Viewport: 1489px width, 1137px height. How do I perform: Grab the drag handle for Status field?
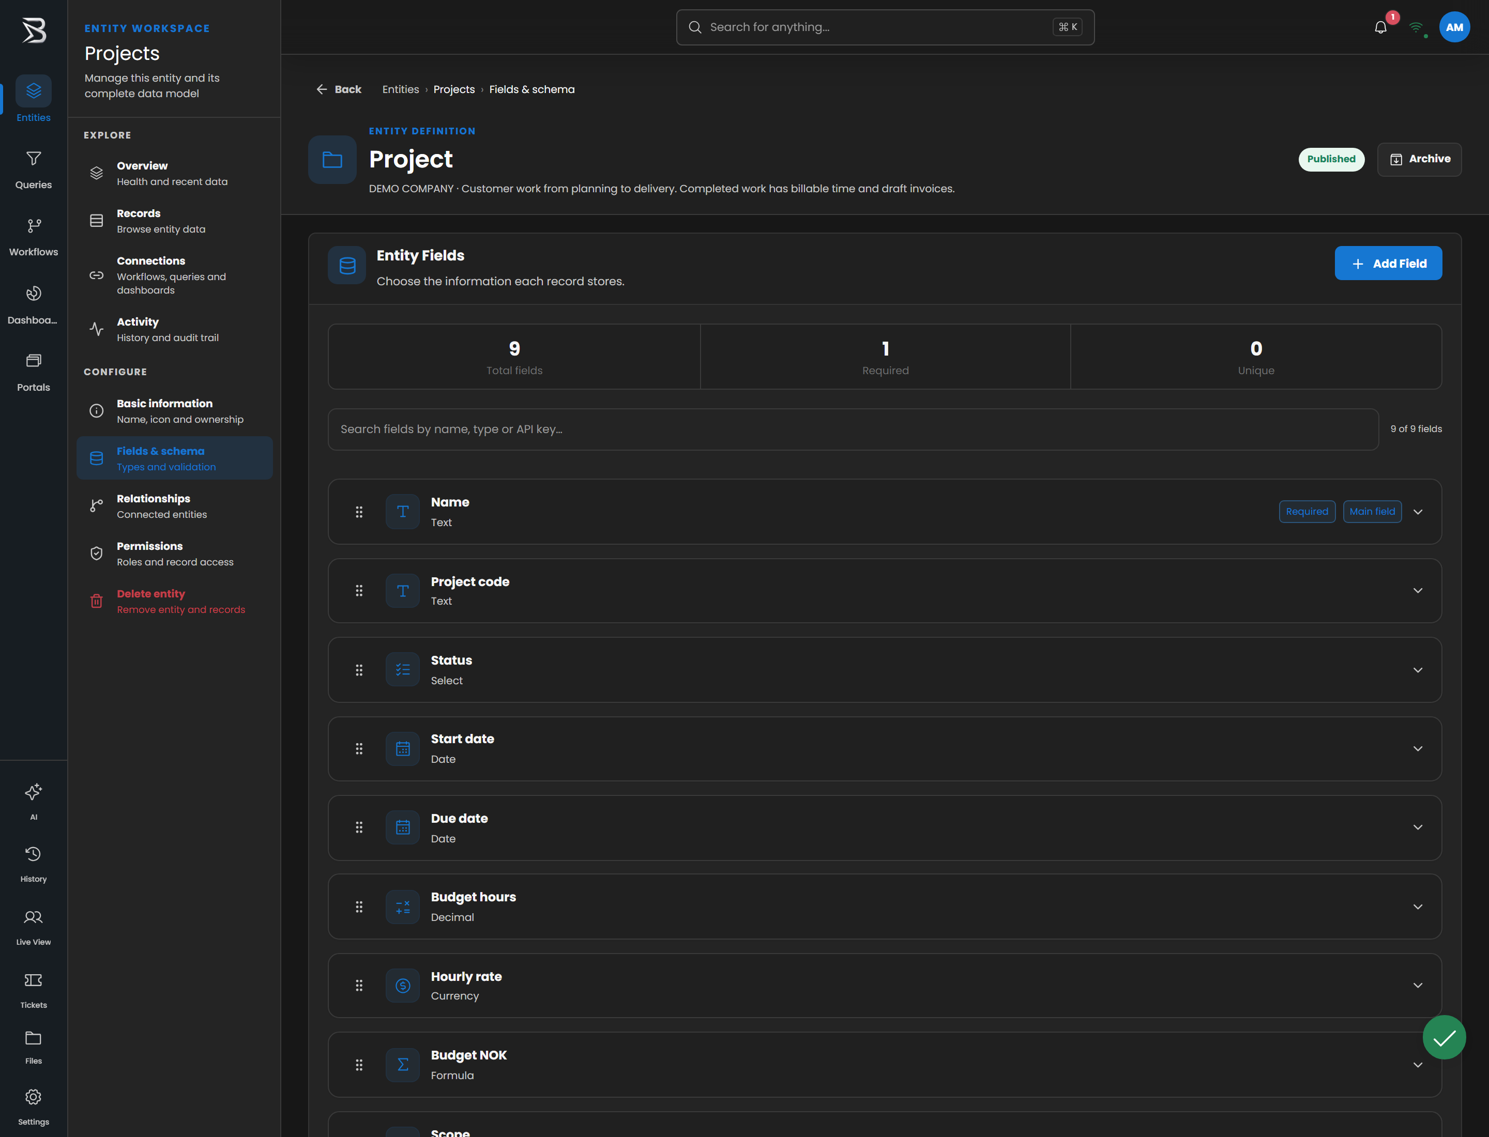[x=359, y=670]
